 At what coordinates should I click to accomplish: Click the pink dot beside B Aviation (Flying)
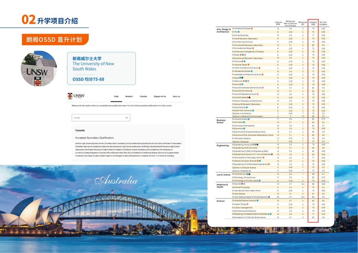click(247, 204)
